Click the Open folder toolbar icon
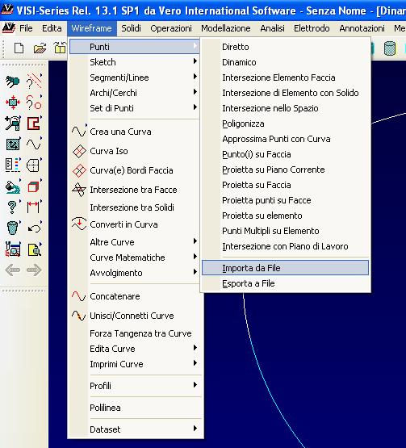Image resolution: width=406 pixels, height=448 pixels. coord(40,48)
